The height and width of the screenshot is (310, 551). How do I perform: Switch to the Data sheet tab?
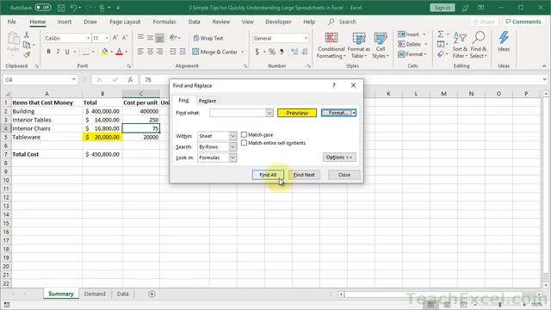coord(122,294)
